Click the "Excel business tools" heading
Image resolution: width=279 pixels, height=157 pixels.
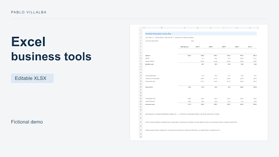(51, 49)
